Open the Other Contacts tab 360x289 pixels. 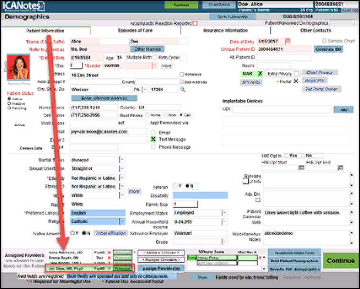click(315, 30)
